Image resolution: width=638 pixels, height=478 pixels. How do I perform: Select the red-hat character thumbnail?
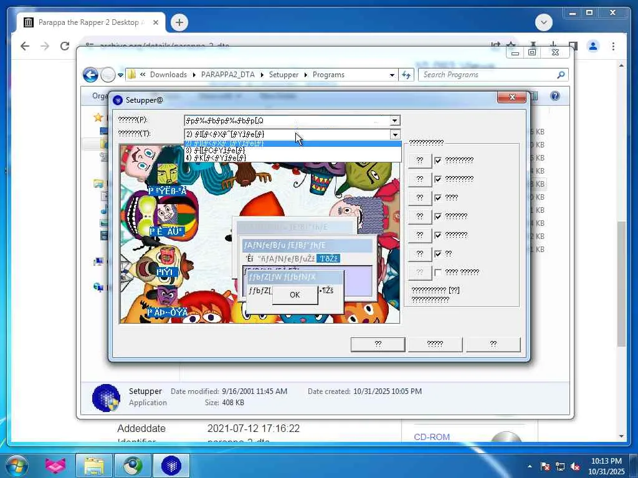pos(167,257)
